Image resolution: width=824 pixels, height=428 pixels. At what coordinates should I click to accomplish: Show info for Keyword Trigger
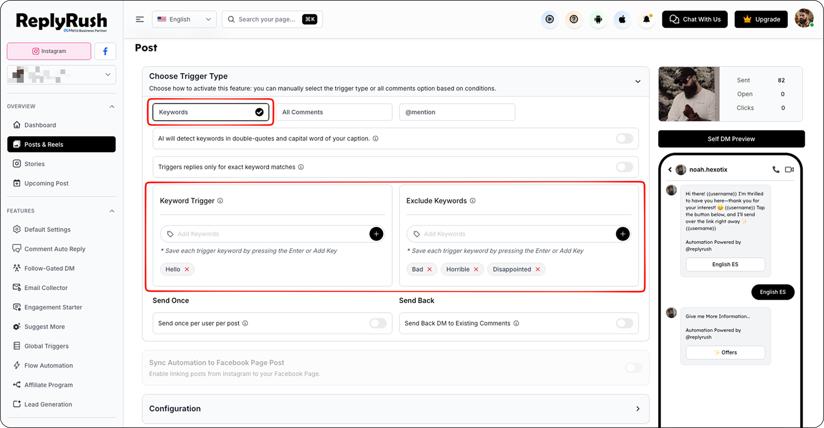(x=220, y=201)
